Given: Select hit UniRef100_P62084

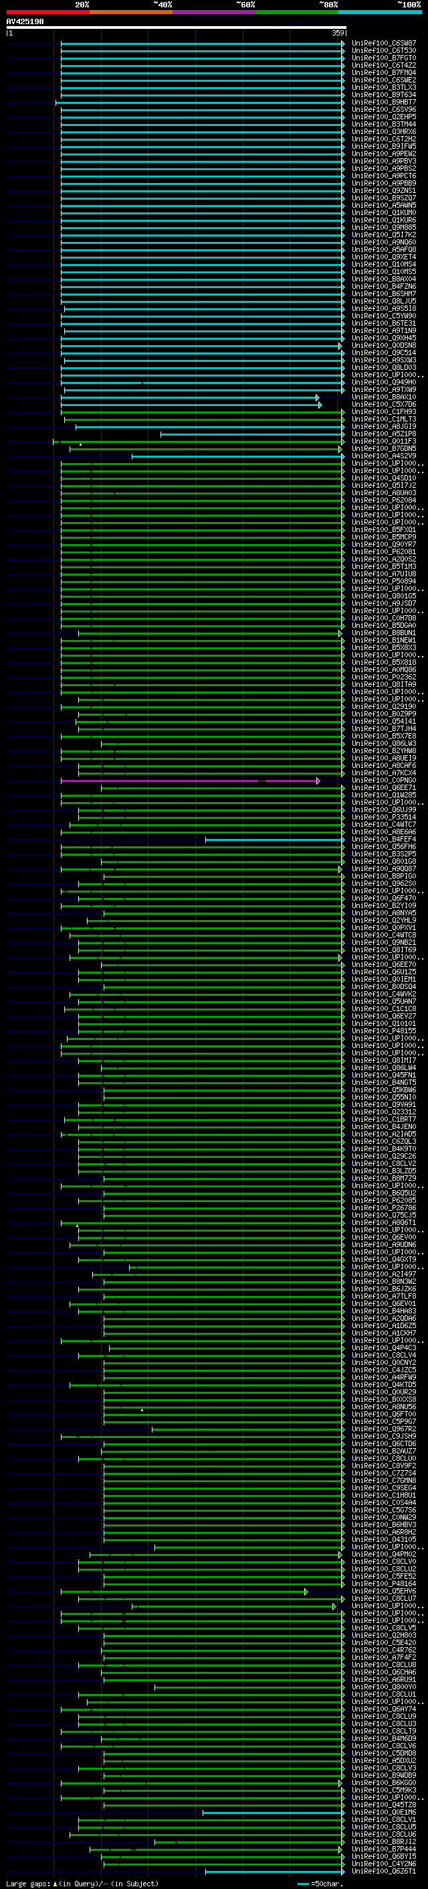Looking at the screenshot, I should (383, 500).
